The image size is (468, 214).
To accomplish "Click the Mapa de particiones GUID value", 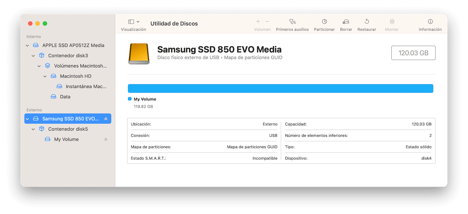I will point(252,147).
